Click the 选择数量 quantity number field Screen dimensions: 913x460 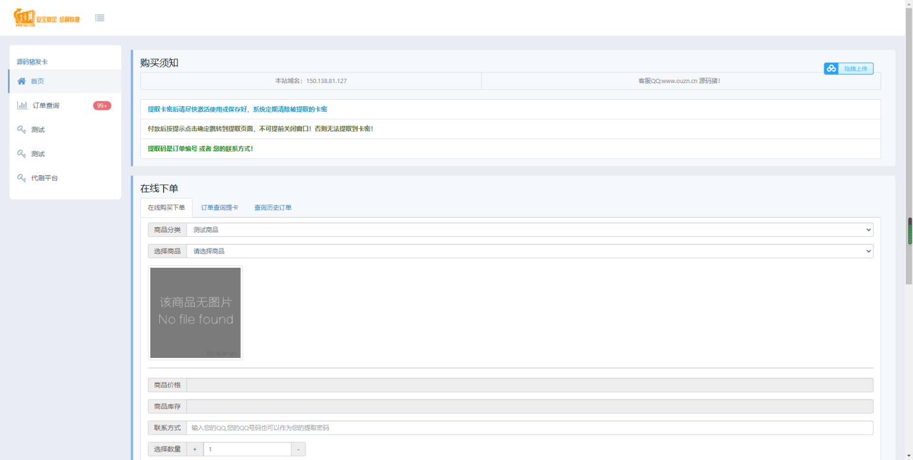(x=247, y=449)
